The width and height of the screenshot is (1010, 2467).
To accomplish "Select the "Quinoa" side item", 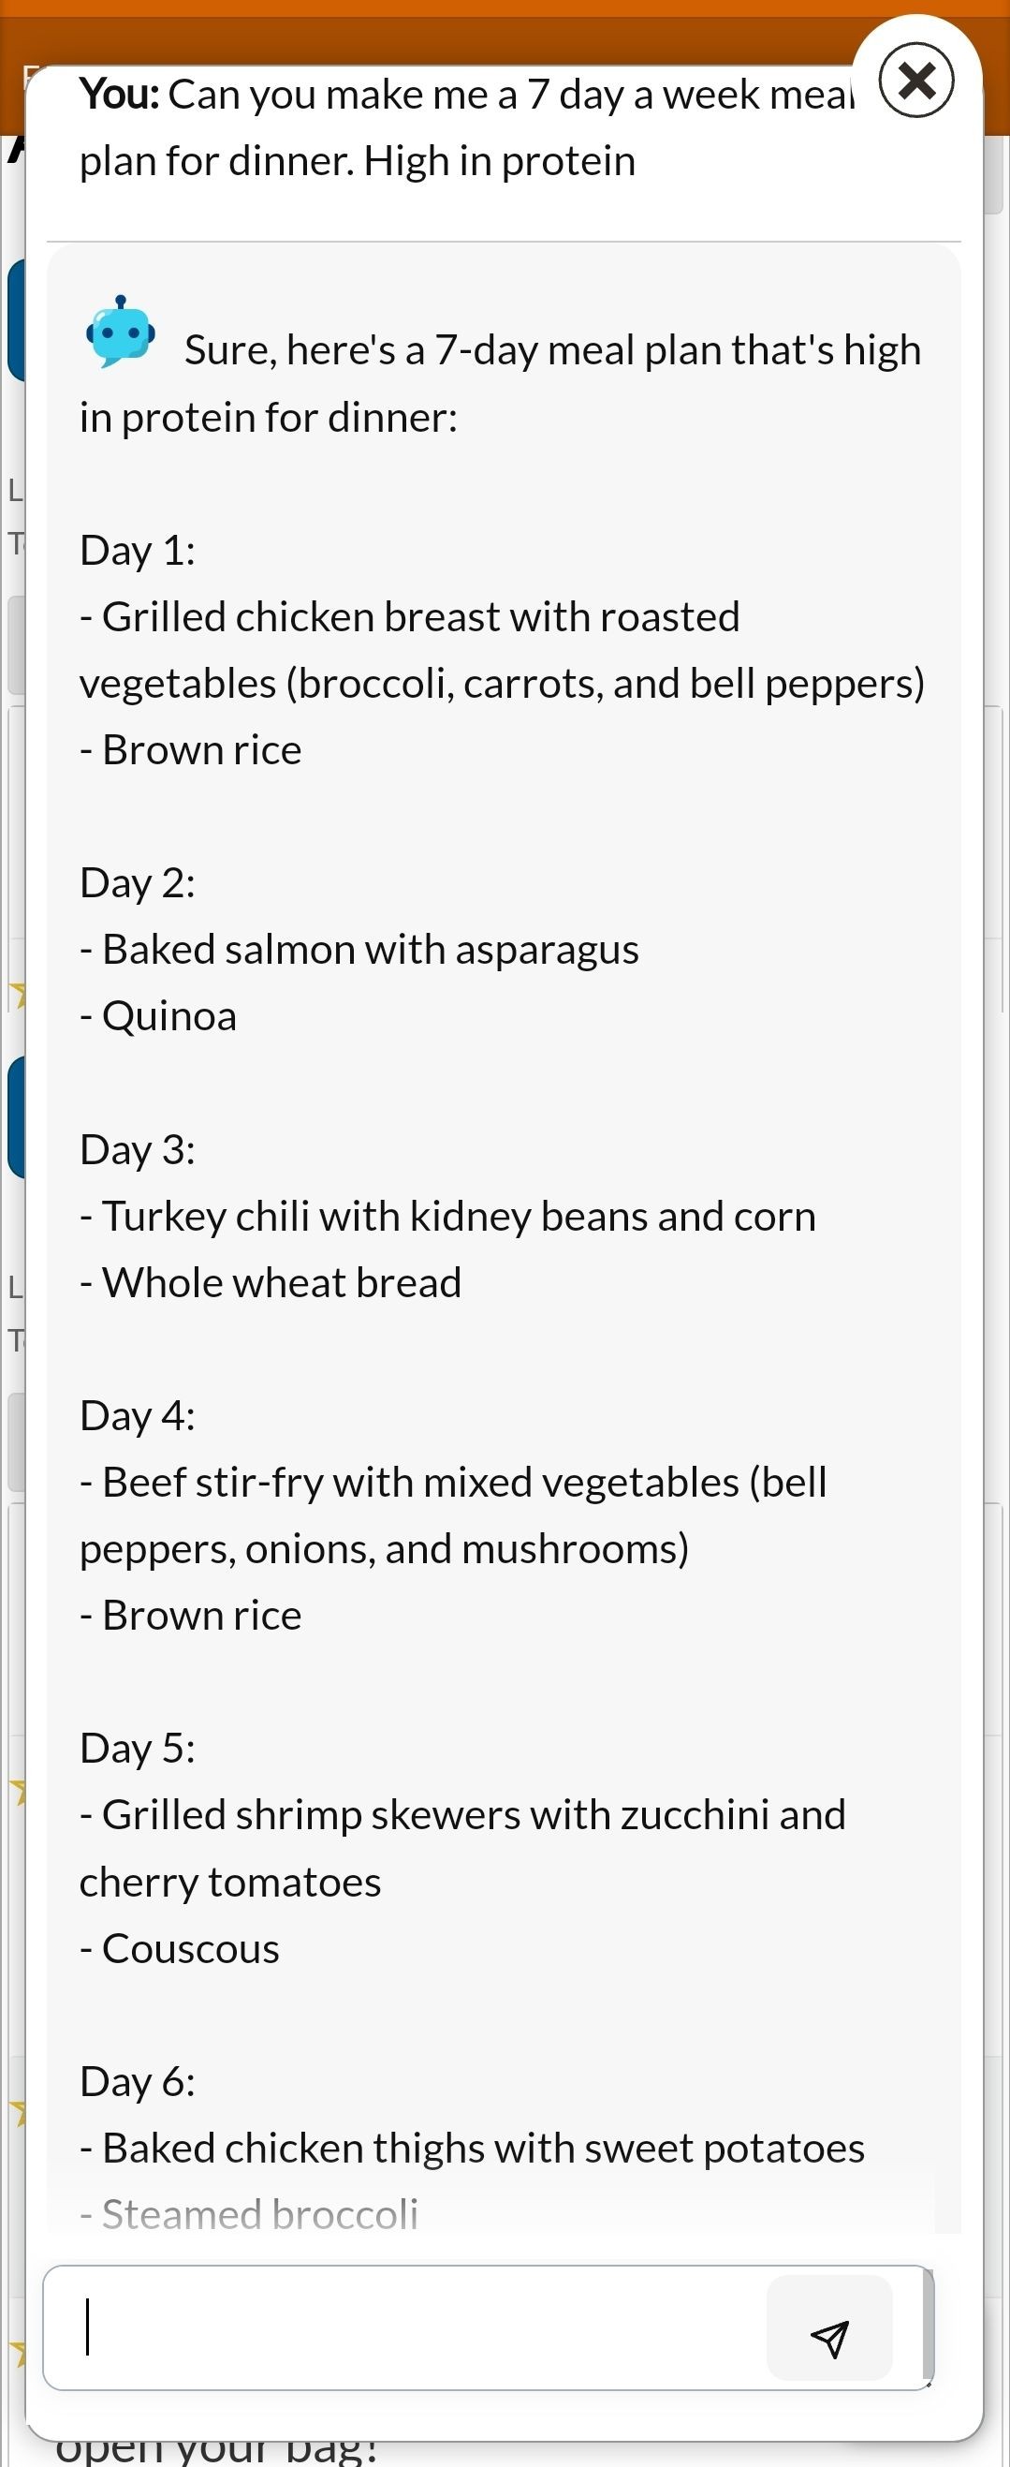I will coord(168,1016).
